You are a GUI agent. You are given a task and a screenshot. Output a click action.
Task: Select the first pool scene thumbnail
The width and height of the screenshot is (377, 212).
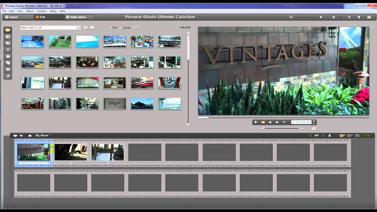(32, 42)
